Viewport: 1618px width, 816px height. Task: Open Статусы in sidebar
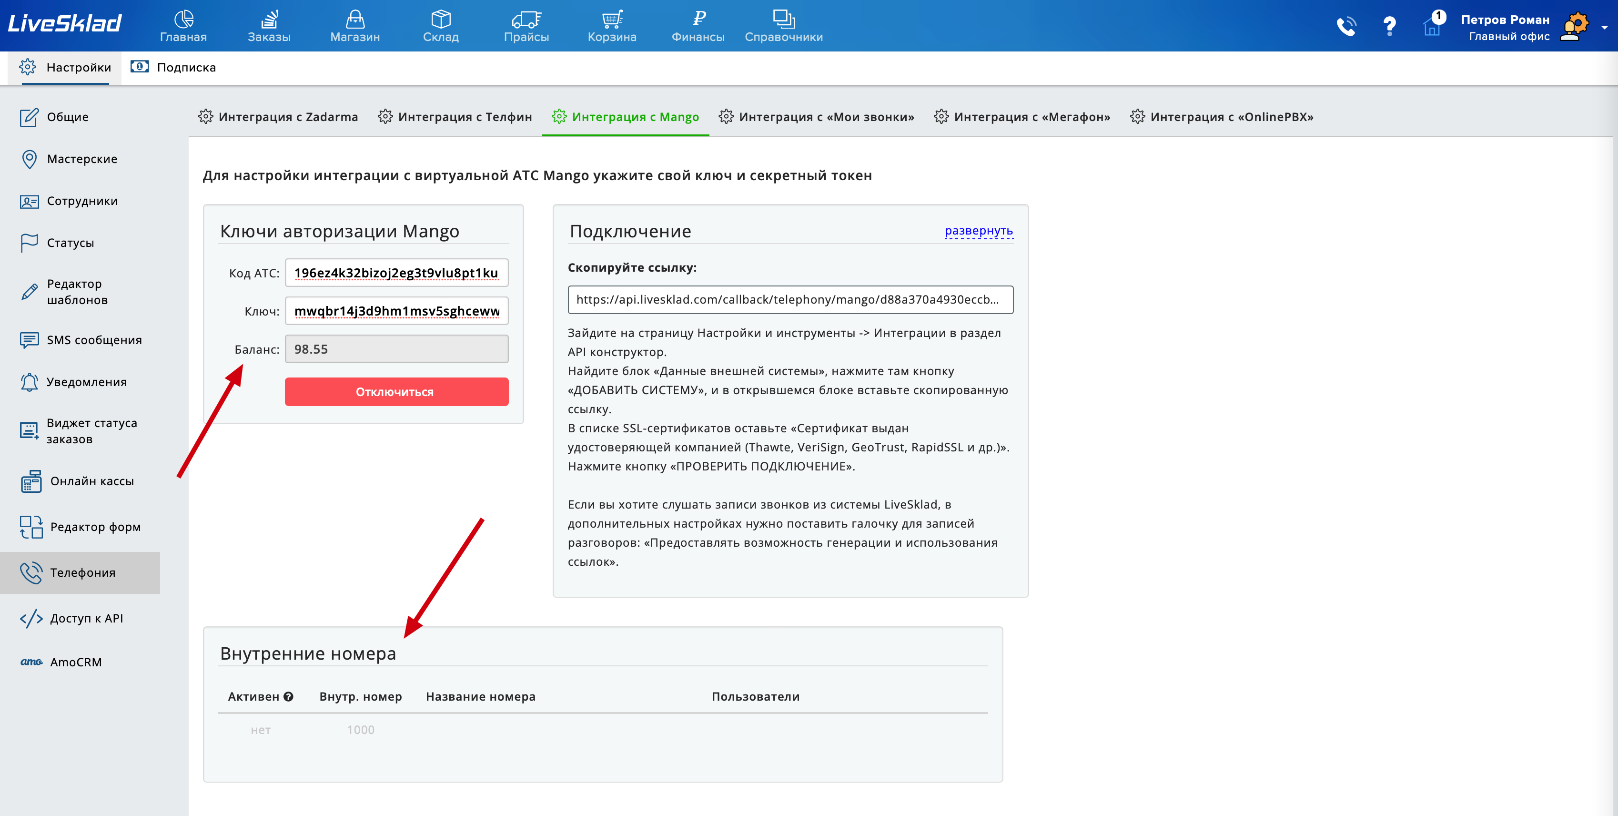click(57, 243)
